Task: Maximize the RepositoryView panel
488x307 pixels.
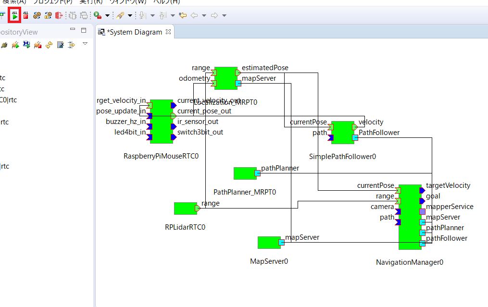Action: point(83,30)
